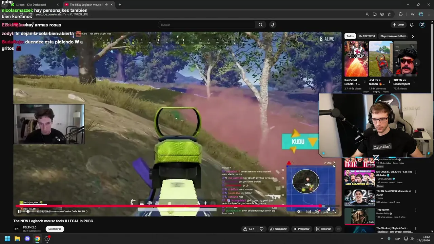This screenshot has width=434, height=244.
Task: Click the Preguntar button
Action: coord(301,229)
